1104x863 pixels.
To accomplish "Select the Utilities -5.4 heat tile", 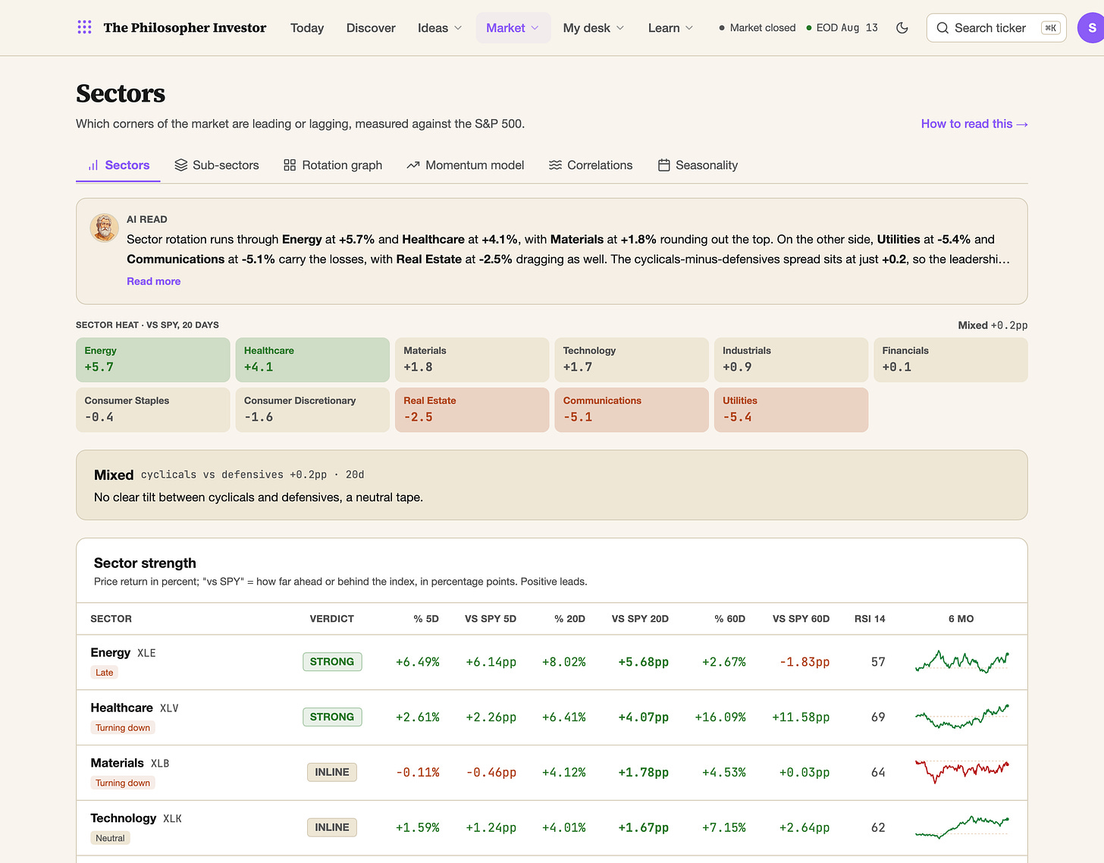I will 791,410.
